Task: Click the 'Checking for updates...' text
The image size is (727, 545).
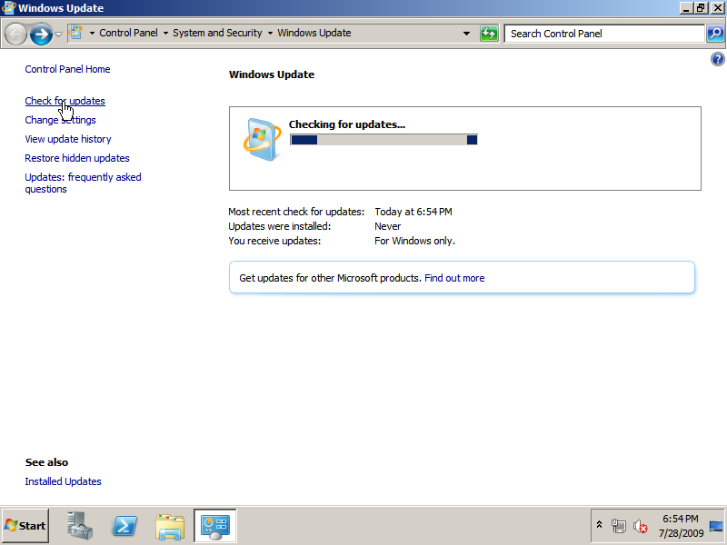Action: tap(347, 124)
